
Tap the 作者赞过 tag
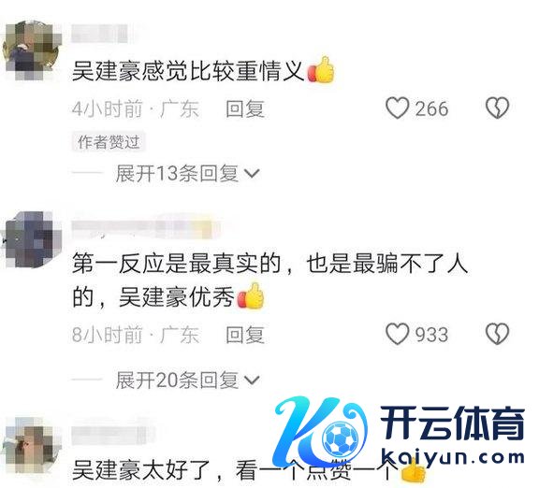coord(109,142)
